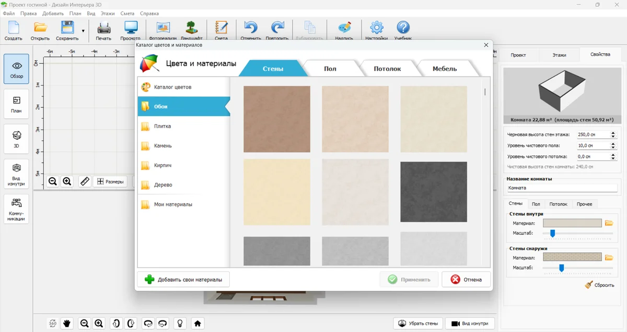Open the Смета estimate tool
This screenshot has width=627, height=332.
[221, 31]
